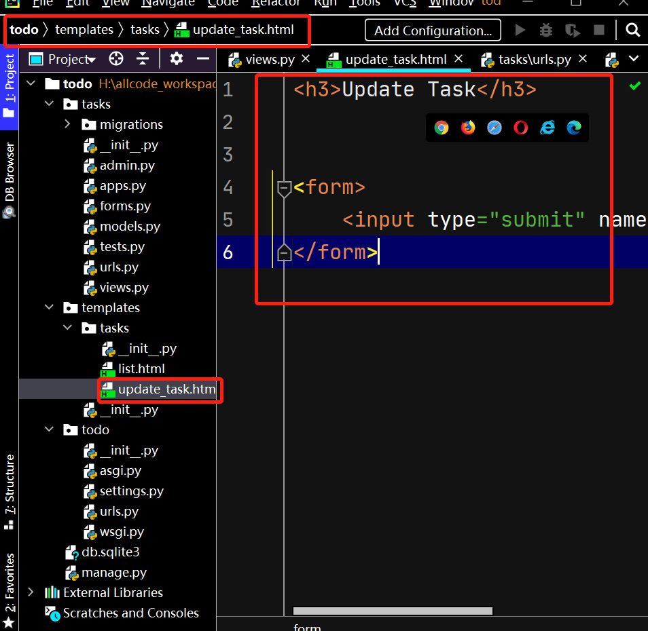The image size is (648, 631).
Task: Click Add Configuration button
Action: 433,30
